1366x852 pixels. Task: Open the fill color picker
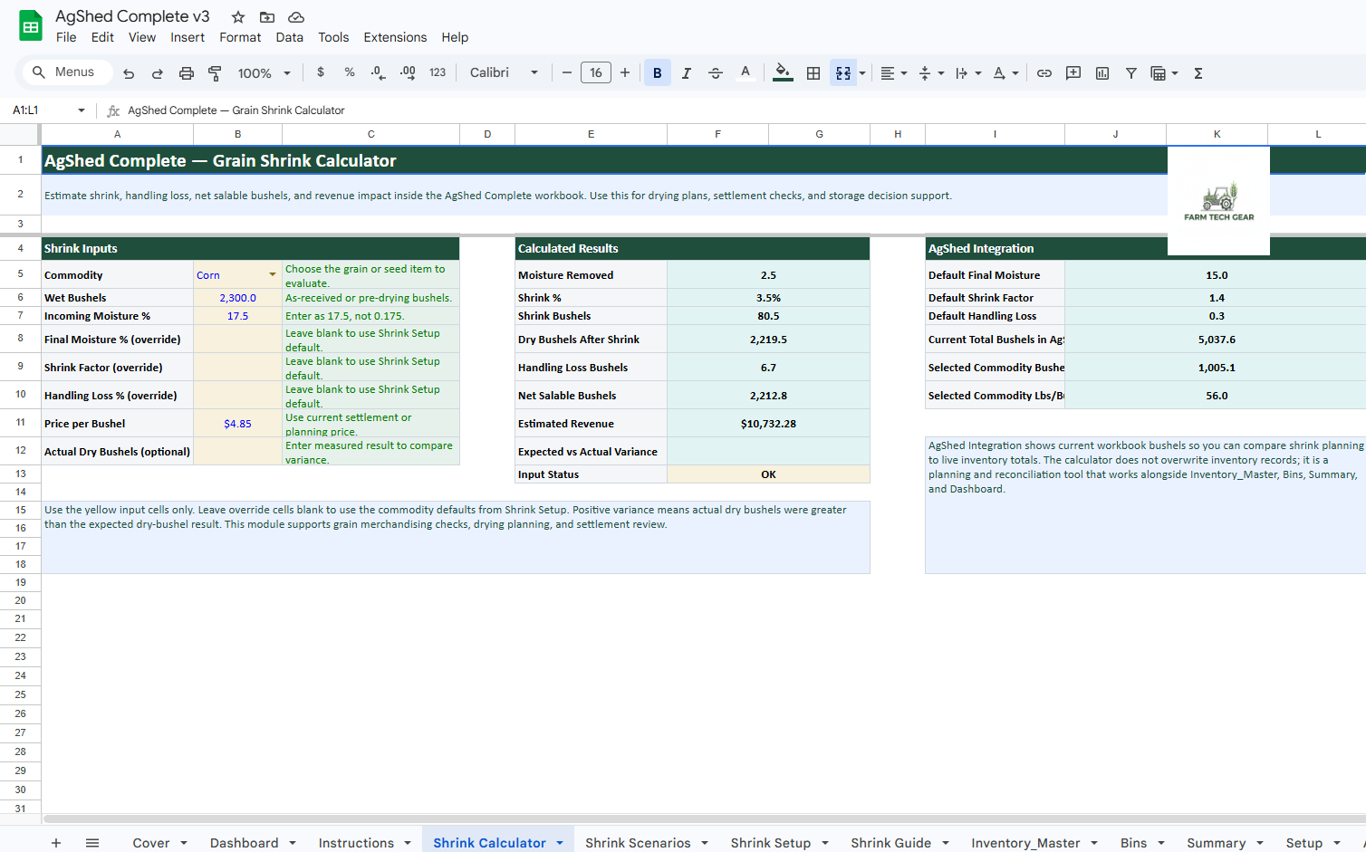point(783,72)
